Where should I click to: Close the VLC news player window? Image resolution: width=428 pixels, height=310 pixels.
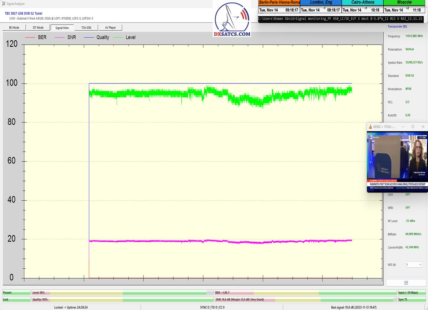423,127
